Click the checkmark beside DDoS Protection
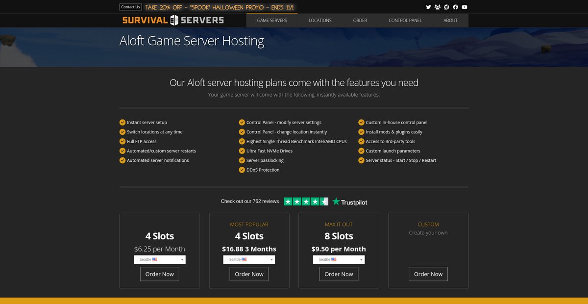This screenshot has width=588, height=304. 242,170
